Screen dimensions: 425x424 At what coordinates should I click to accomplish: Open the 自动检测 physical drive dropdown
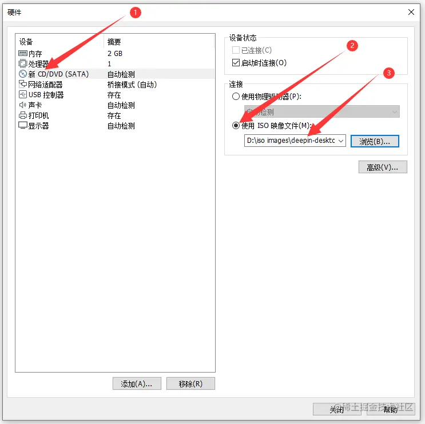coord(321,111)
